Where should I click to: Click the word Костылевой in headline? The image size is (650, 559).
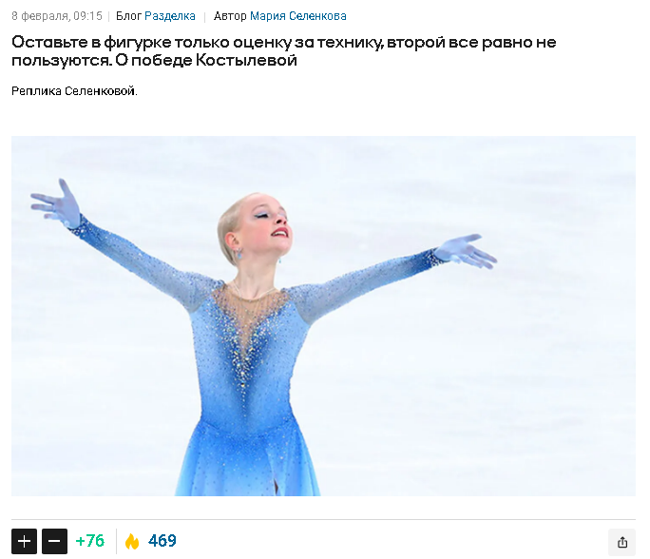click(246, 61)
